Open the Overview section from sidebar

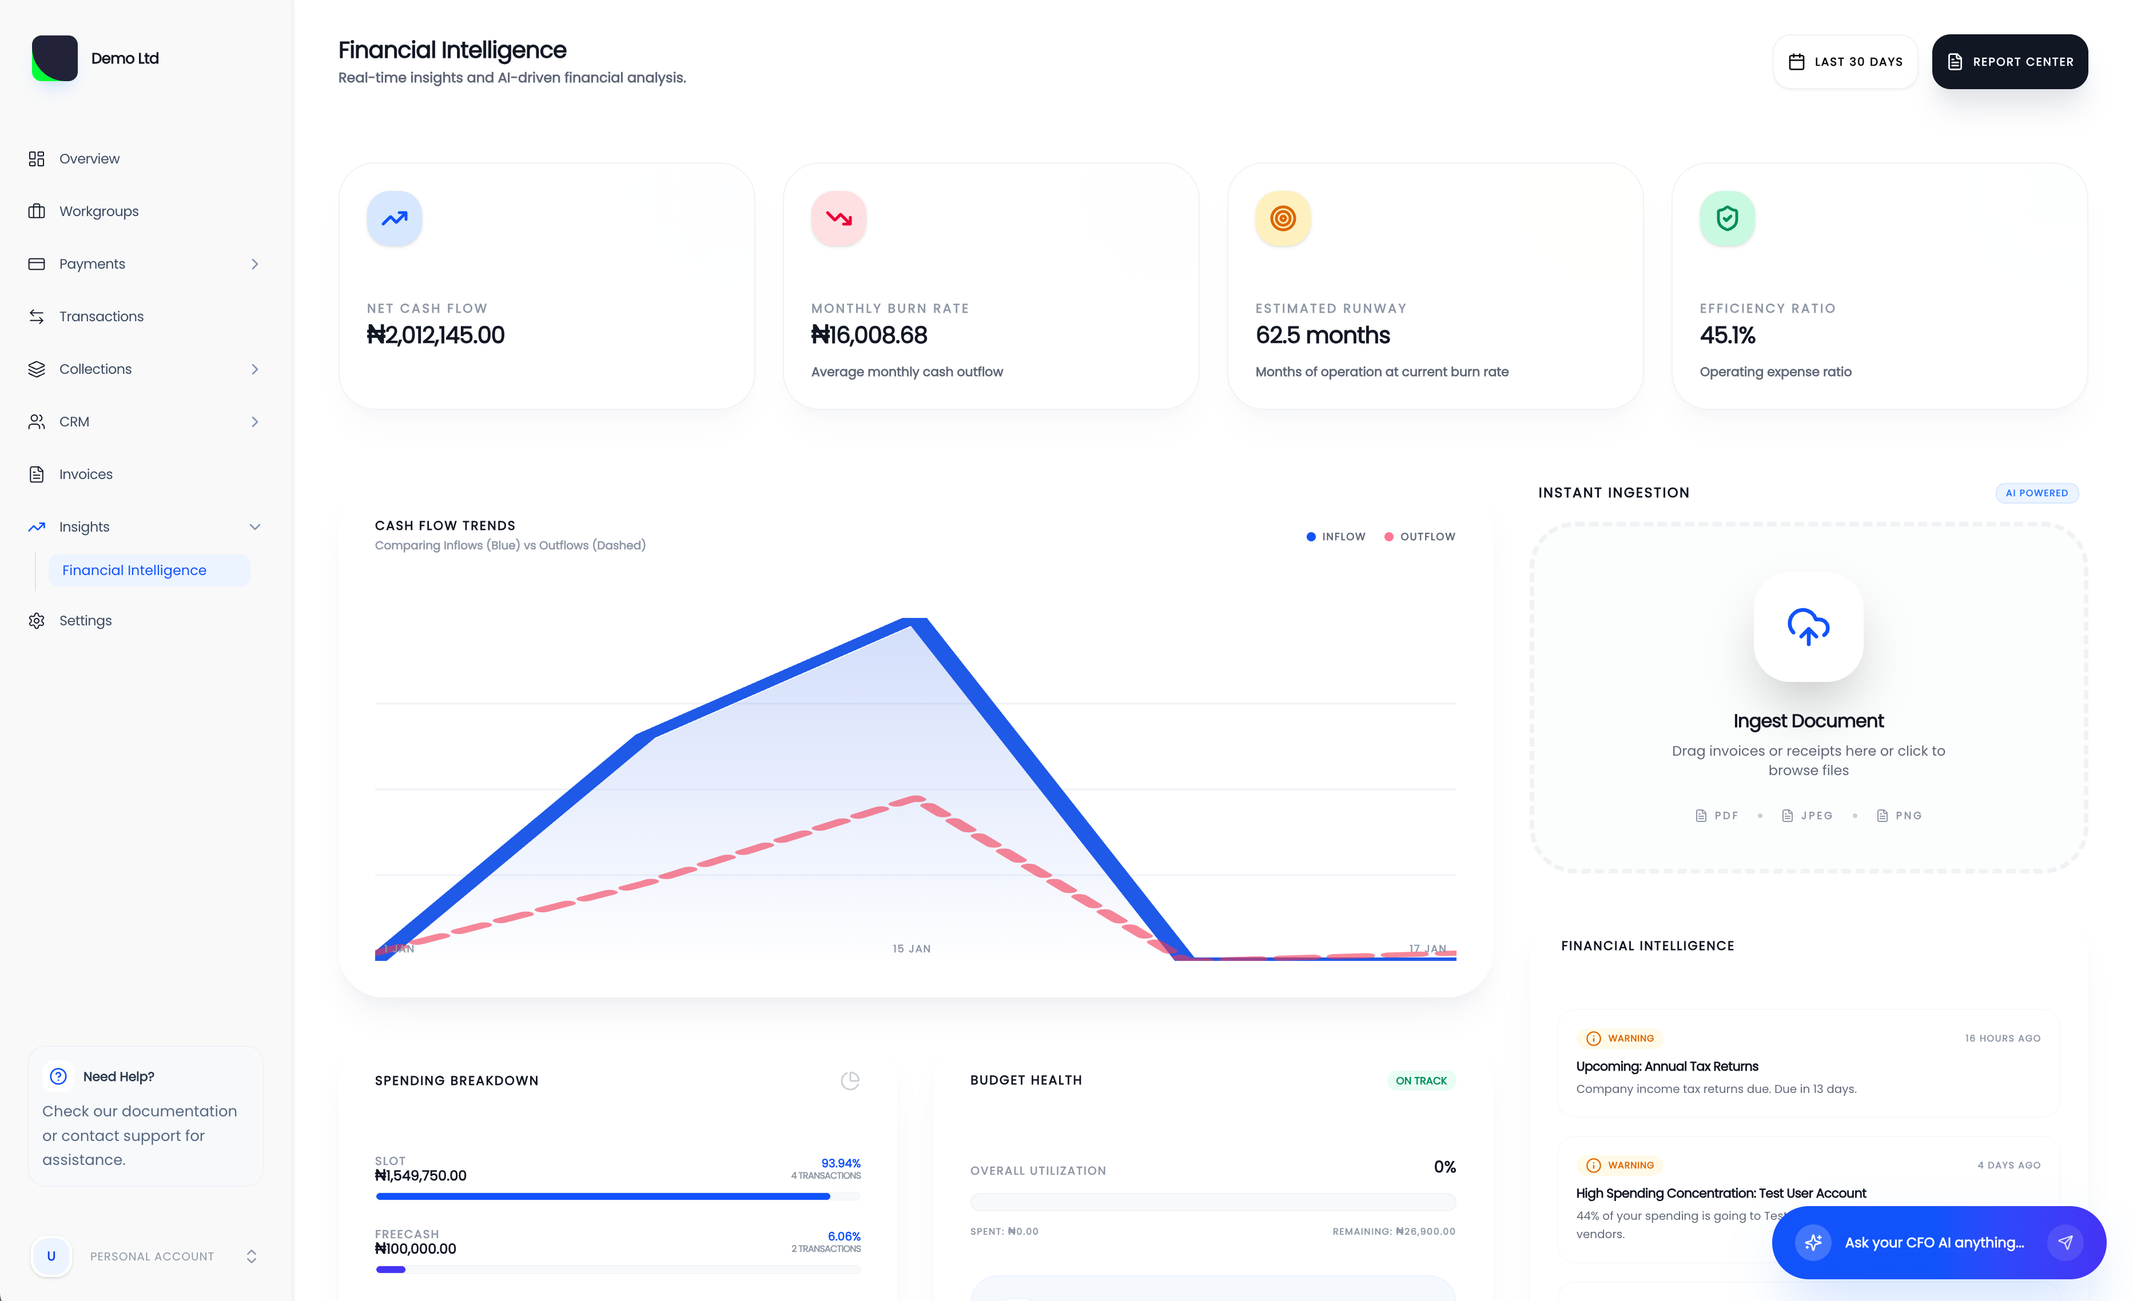(89, 158)
